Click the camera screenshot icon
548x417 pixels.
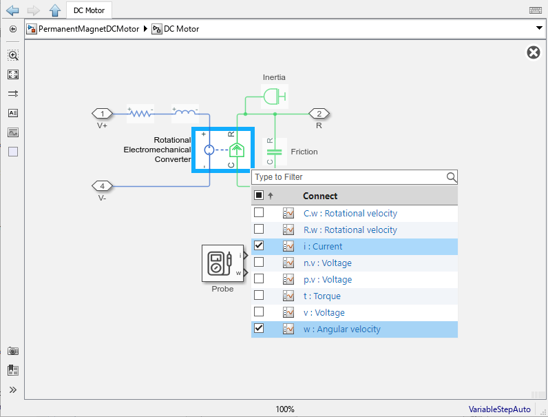point(12,351)
